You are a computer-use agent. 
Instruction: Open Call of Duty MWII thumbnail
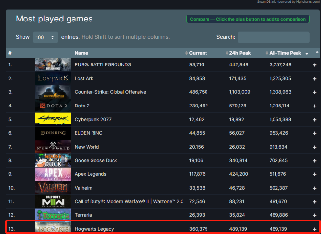coord(53,201)
